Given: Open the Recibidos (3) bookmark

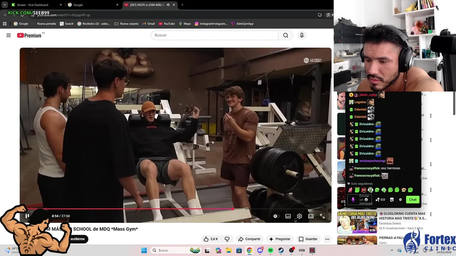Looking at the screenshot, I should tap(94, 24).
